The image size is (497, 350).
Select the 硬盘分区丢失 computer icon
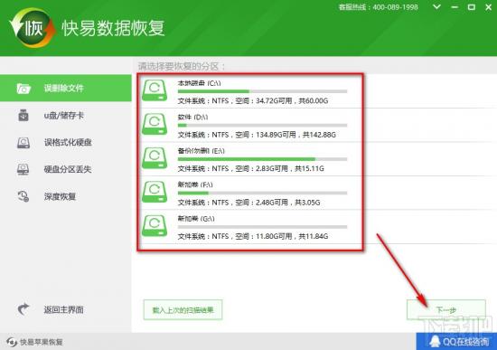point(23,169)
